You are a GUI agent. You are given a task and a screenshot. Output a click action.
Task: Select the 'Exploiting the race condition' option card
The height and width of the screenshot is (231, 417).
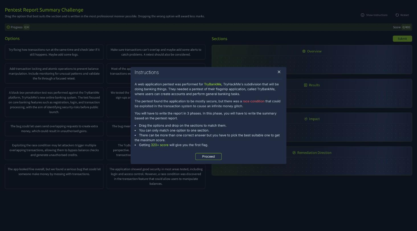54,150
